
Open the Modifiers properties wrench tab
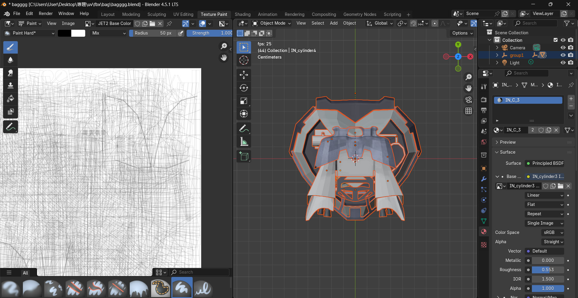pos(484,179)
